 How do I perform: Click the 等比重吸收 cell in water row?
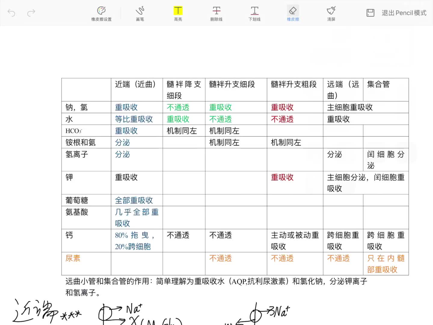(134, 119)
